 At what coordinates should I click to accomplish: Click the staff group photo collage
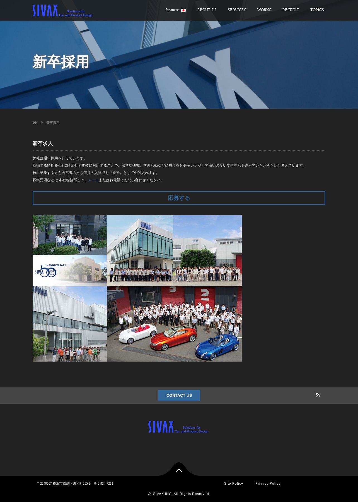137,288
